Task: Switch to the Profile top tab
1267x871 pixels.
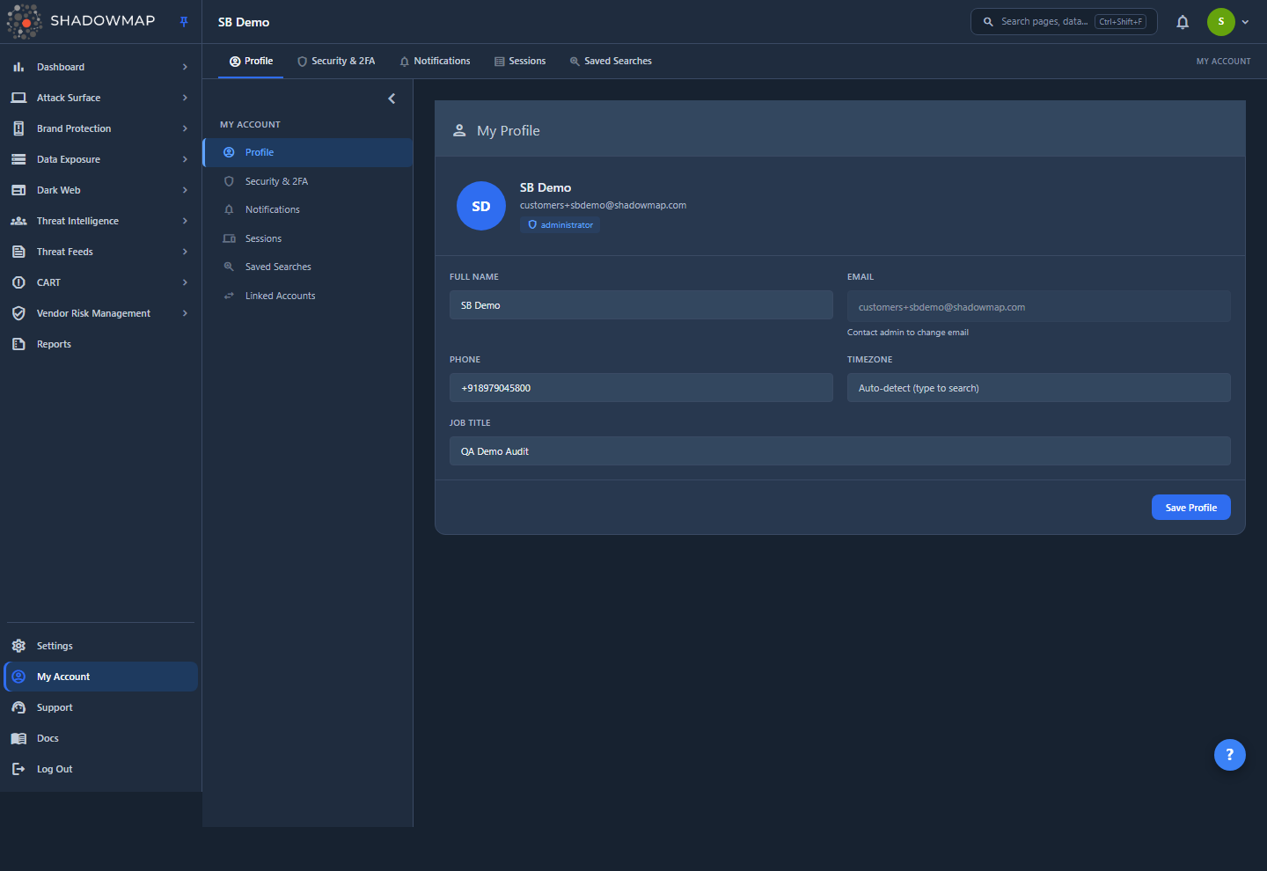Action: pyautogui.click(x=251, y=62)
